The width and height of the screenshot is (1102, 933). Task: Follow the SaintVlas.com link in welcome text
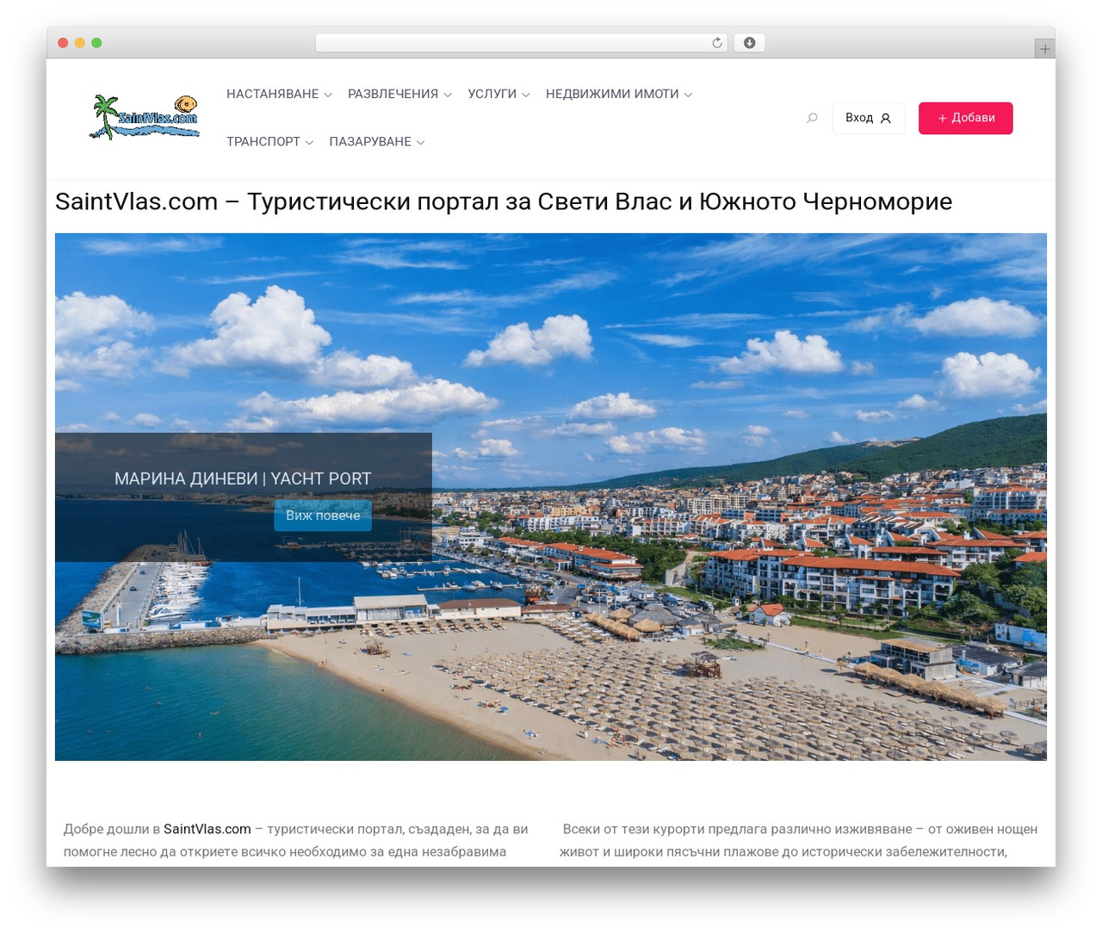[x=207, y=829]
